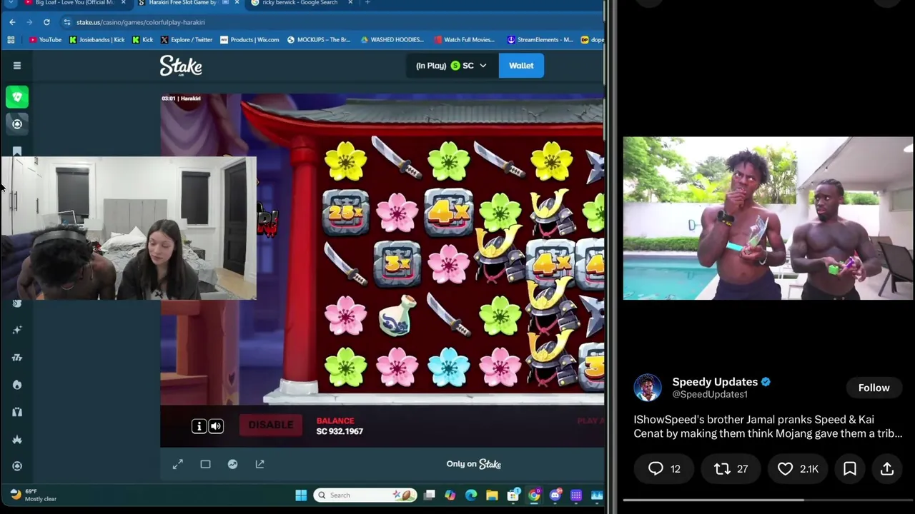This screenshot has height=514, width=915.
Task: Open the flame sidebar icon
Action: click(x=17, y=385)
